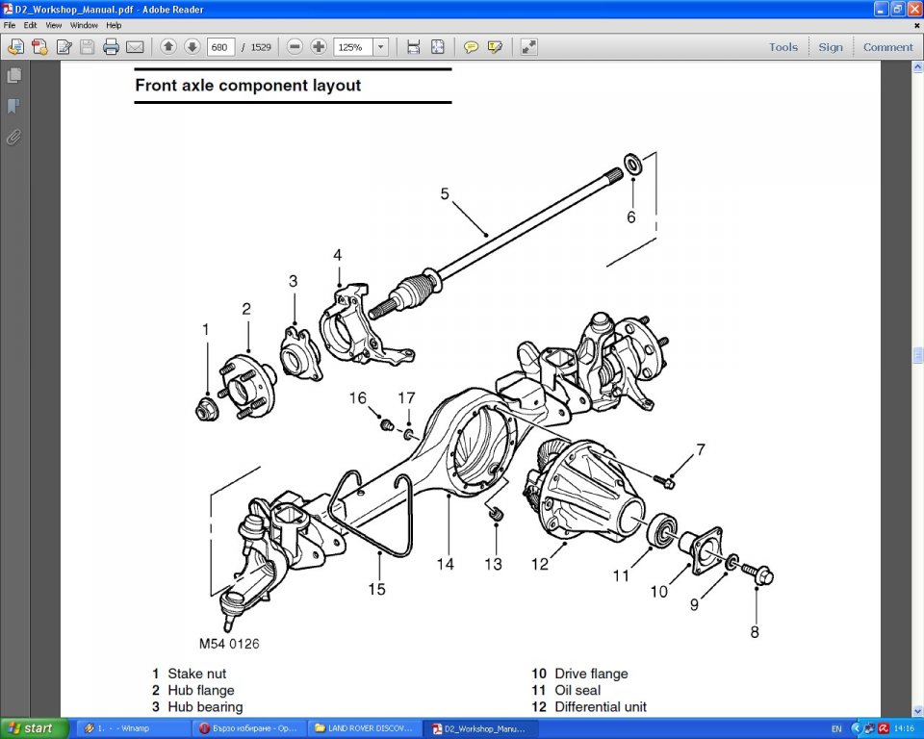Go to the next page with down arrow
This screenshot has width=924, height=739.
[x=192, y=46]
